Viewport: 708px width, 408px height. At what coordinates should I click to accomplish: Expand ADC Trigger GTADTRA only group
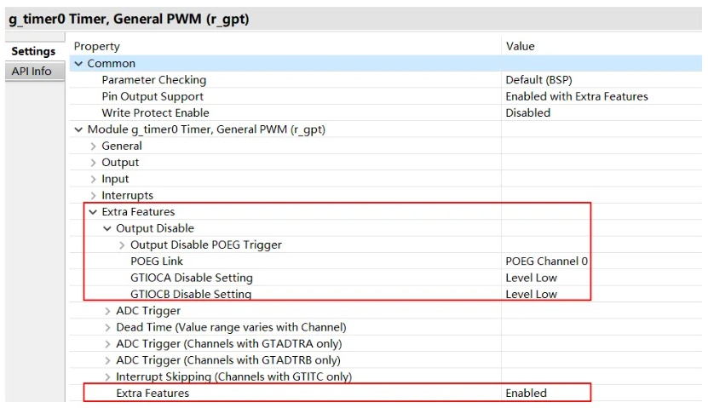107,344
